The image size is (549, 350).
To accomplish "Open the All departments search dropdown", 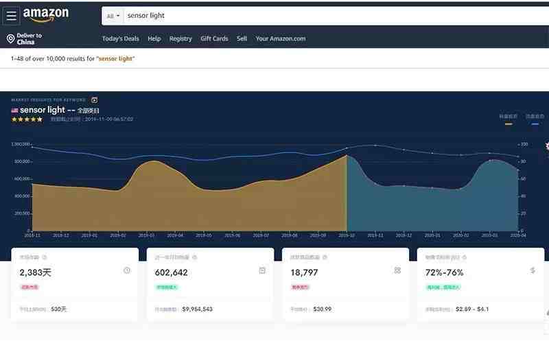I will [x=113, y=16].
